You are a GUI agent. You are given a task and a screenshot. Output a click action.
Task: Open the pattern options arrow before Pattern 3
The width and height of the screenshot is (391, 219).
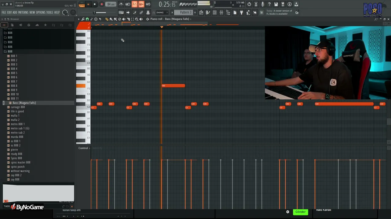pyautogui.click(x=172, y=12)
